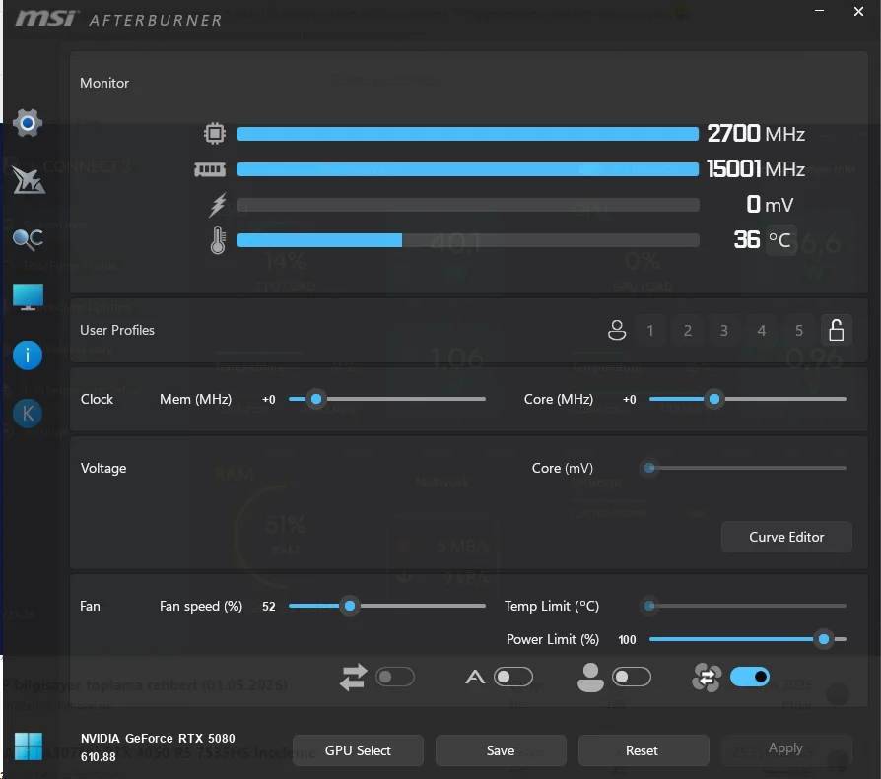
Task: Close the Afterburner window
Action: click(x=858, y=11)
